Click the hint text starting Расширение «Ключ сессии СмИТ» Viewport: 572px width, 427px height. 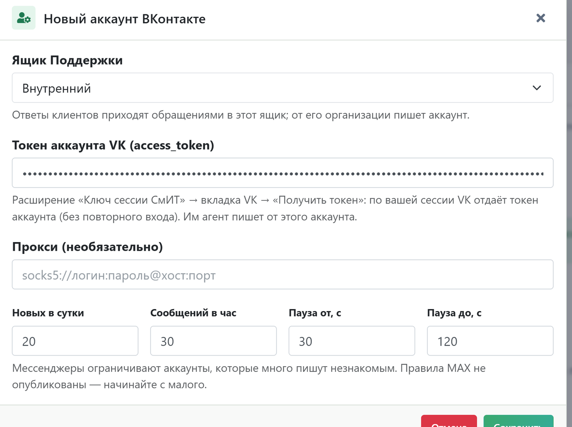(x=275, y=208)
